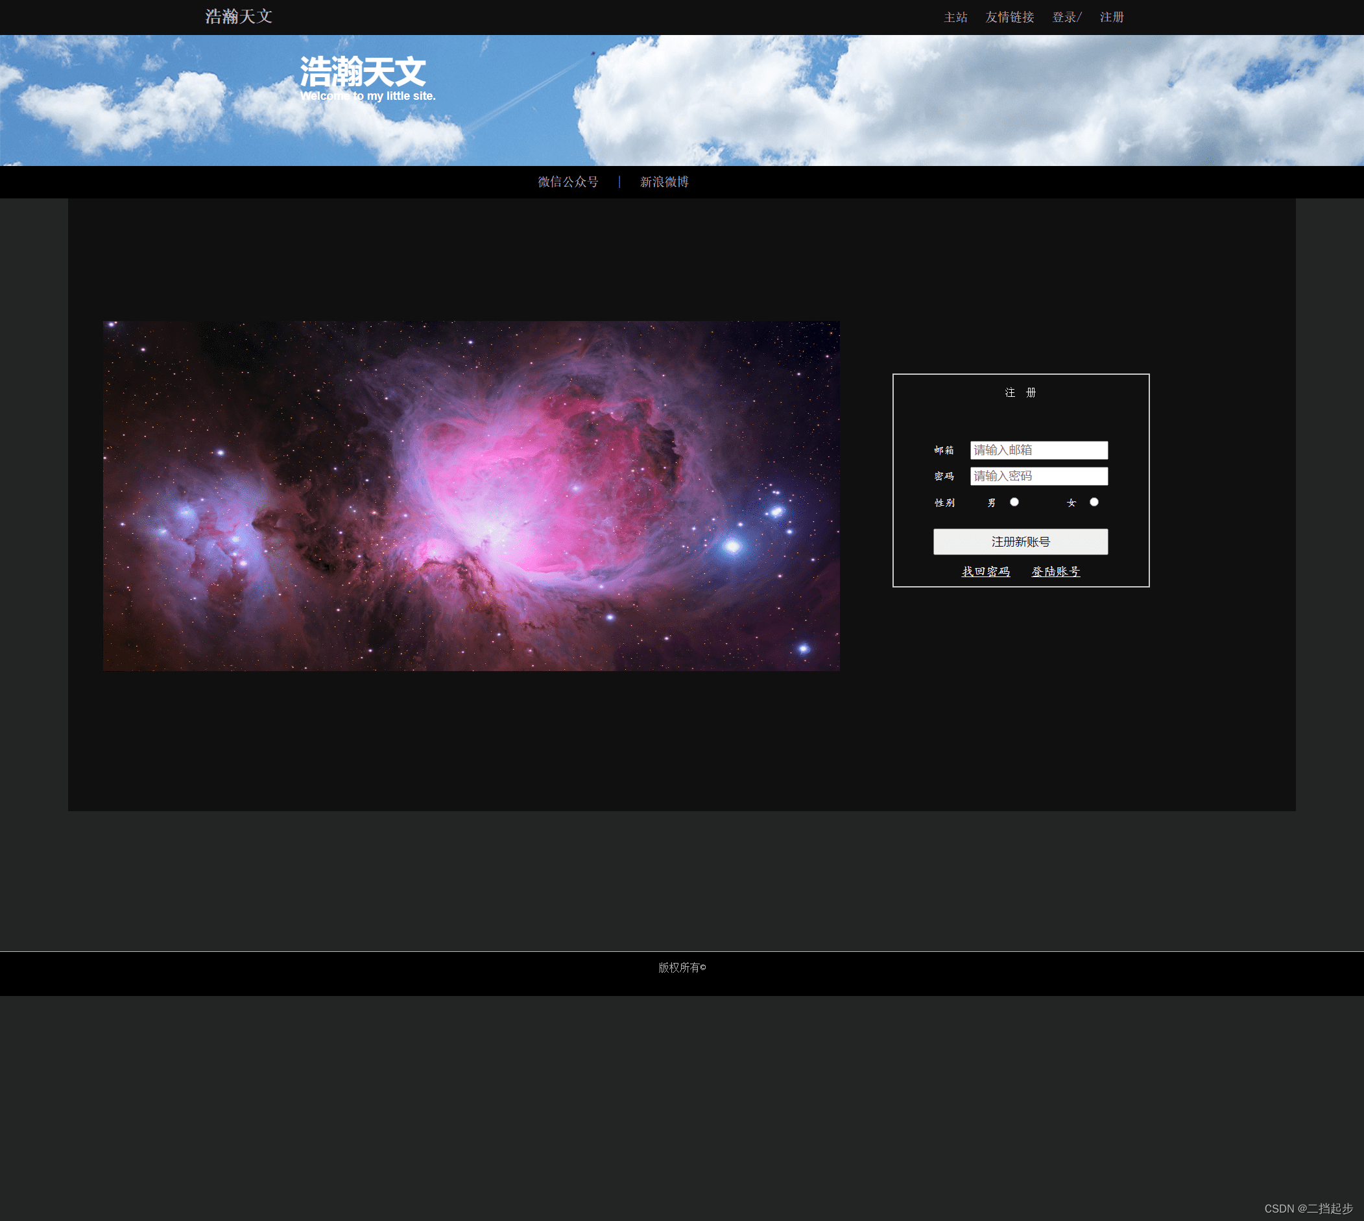The height and width of the screenshot is (1221, 1364).
Task: Click the 登录/ link in top bar
Action: tap(1067, 18)
